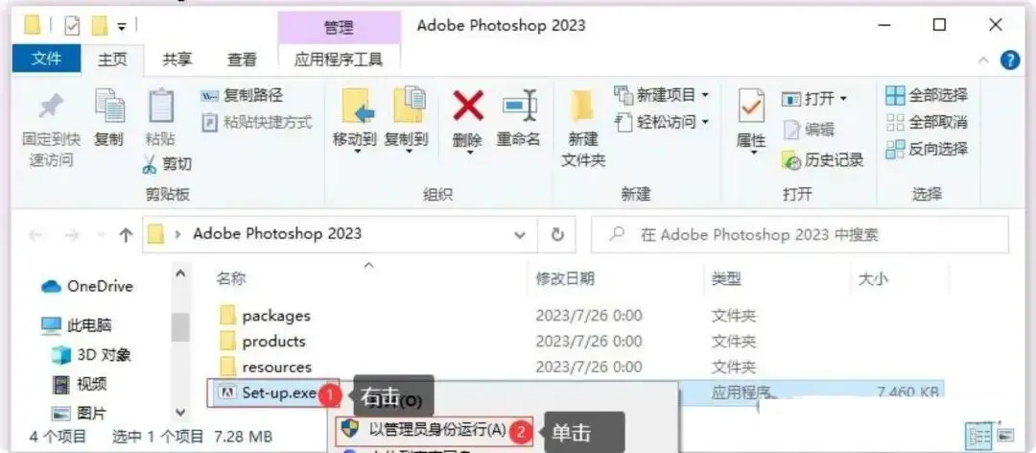Select 此电脑 in the navigation pane
Image resolution: width=1036 pixels, height=453 pixels.
point(76,324)
